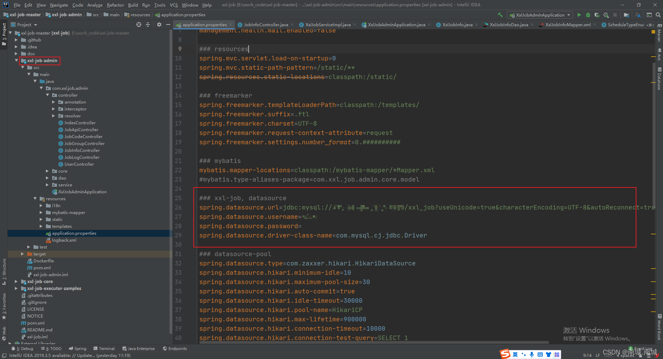Close the XxlJobInfo.java tab
Screen dimensions: 663x359
coord(477,25)
